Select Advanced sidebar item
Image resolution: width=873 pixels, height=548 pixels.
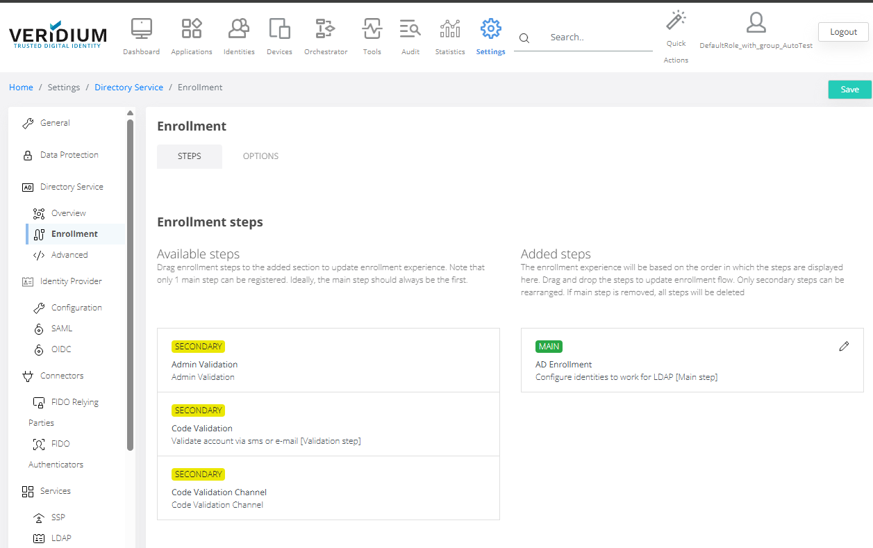[x=69, y=255]
